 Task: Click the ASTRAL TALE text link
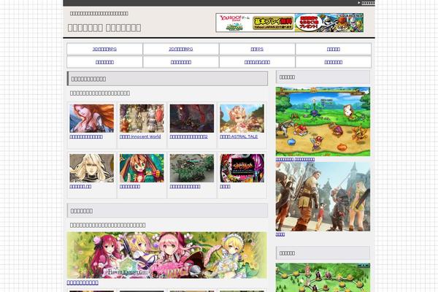[239, 137]
